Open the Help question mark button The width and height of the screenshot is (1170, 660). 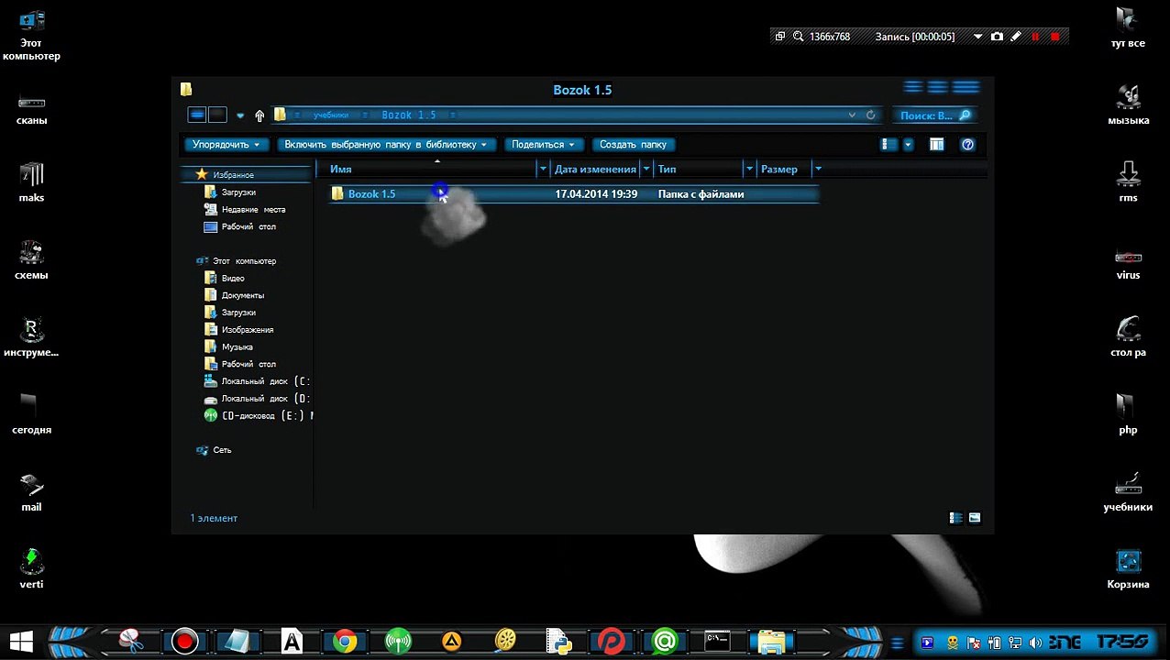coord(967,145)
